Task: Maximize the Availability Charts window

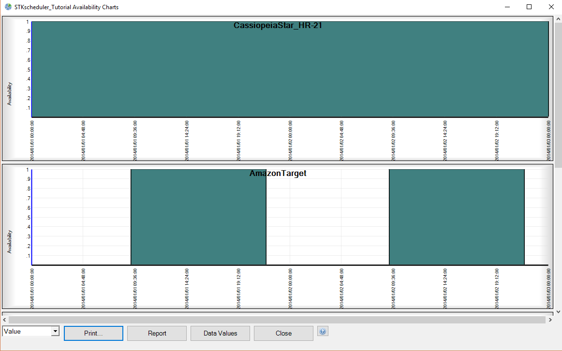Action: point(529,7)
